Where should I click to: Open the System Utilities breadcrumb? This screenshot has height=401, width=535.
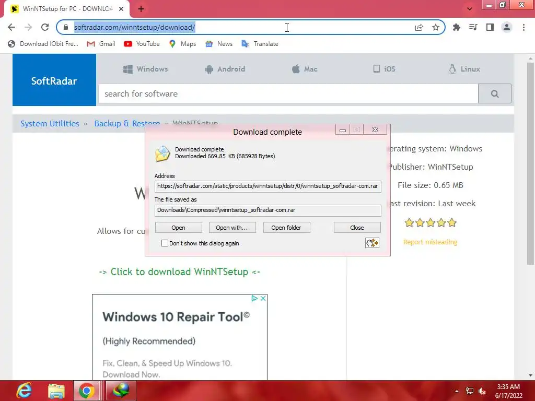click(x=50, y=123)
